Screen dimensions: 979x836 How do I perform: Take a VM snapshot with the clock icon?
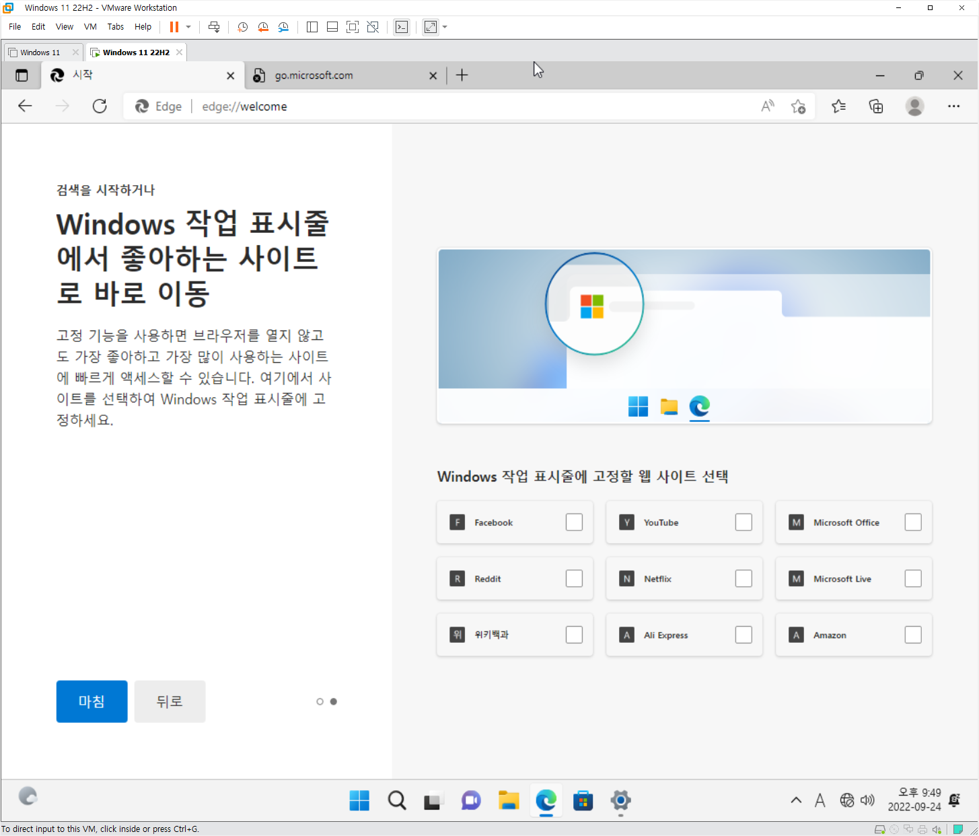[243, 27]
